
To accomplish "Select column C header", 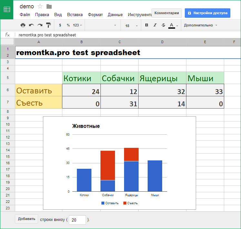I will coord(120,42).
